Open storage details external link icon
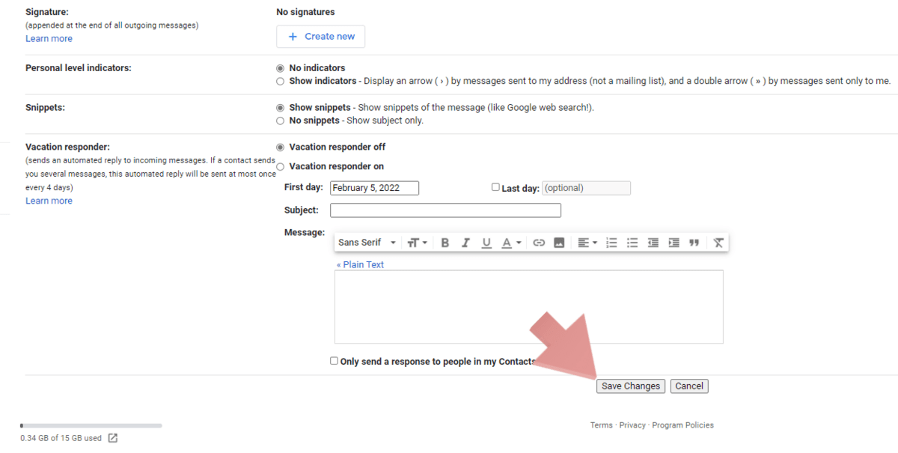The image size is (898, 453). [112, 438]
